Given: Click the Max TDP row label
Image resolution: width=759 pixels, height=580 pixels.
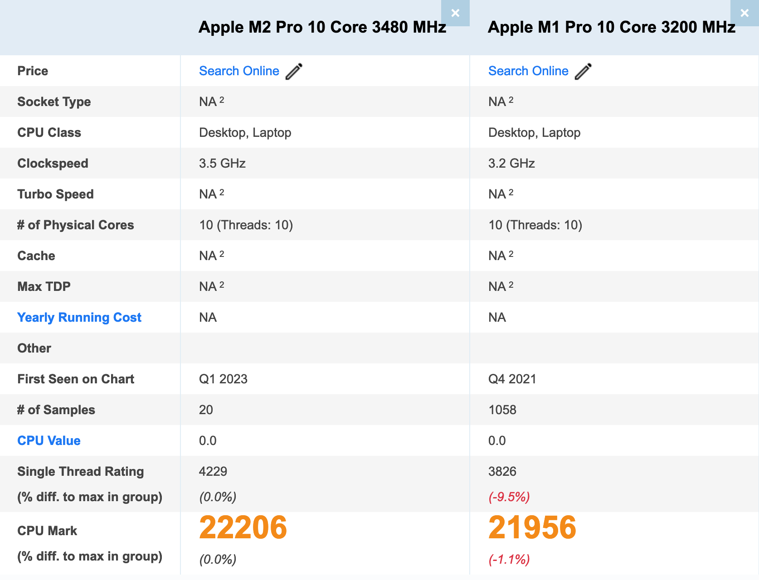Looking at the screenshot, I should pyautogui.click(x=44, y=287).
